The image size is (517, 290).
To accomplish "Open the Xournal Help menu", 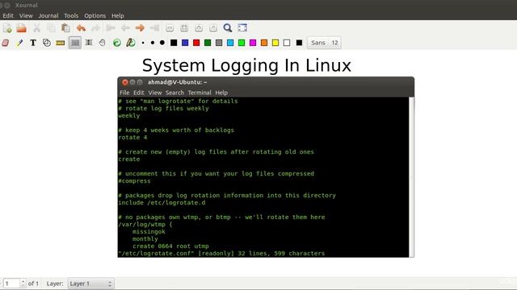I will pyautogui.click(x=118, y=16).
